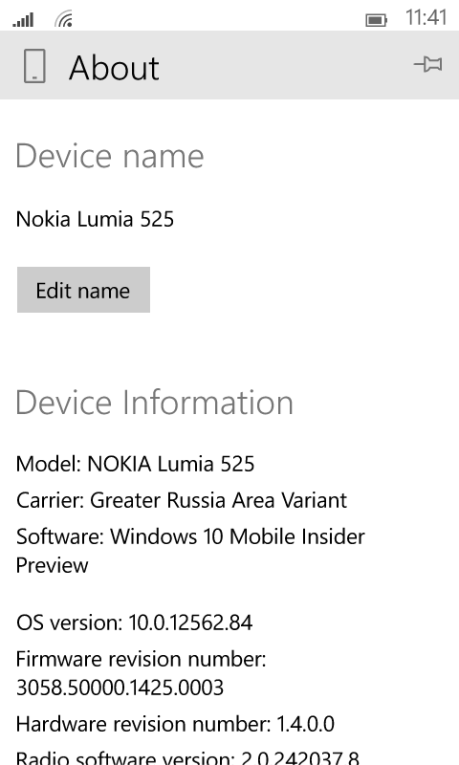Tap the Firmware revision number label
The height and width of the screenshot is (765, 459).
coord(141,659)
